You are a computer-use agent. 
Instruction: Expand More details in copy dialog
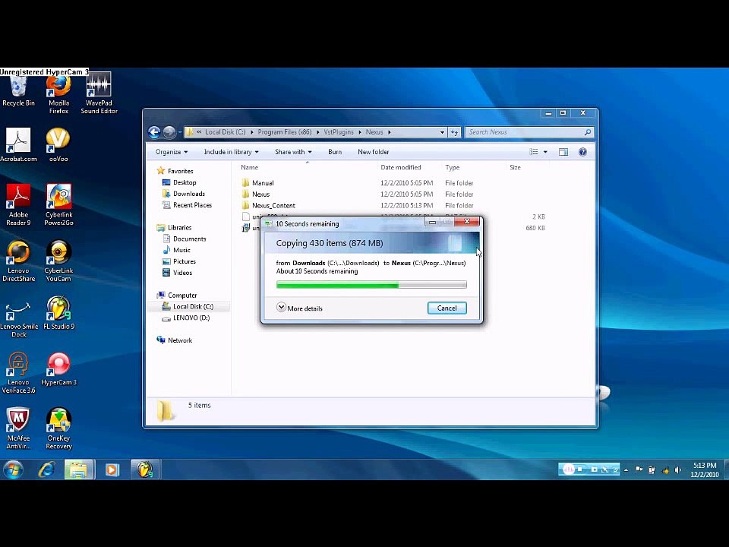(x=299, y=308)
